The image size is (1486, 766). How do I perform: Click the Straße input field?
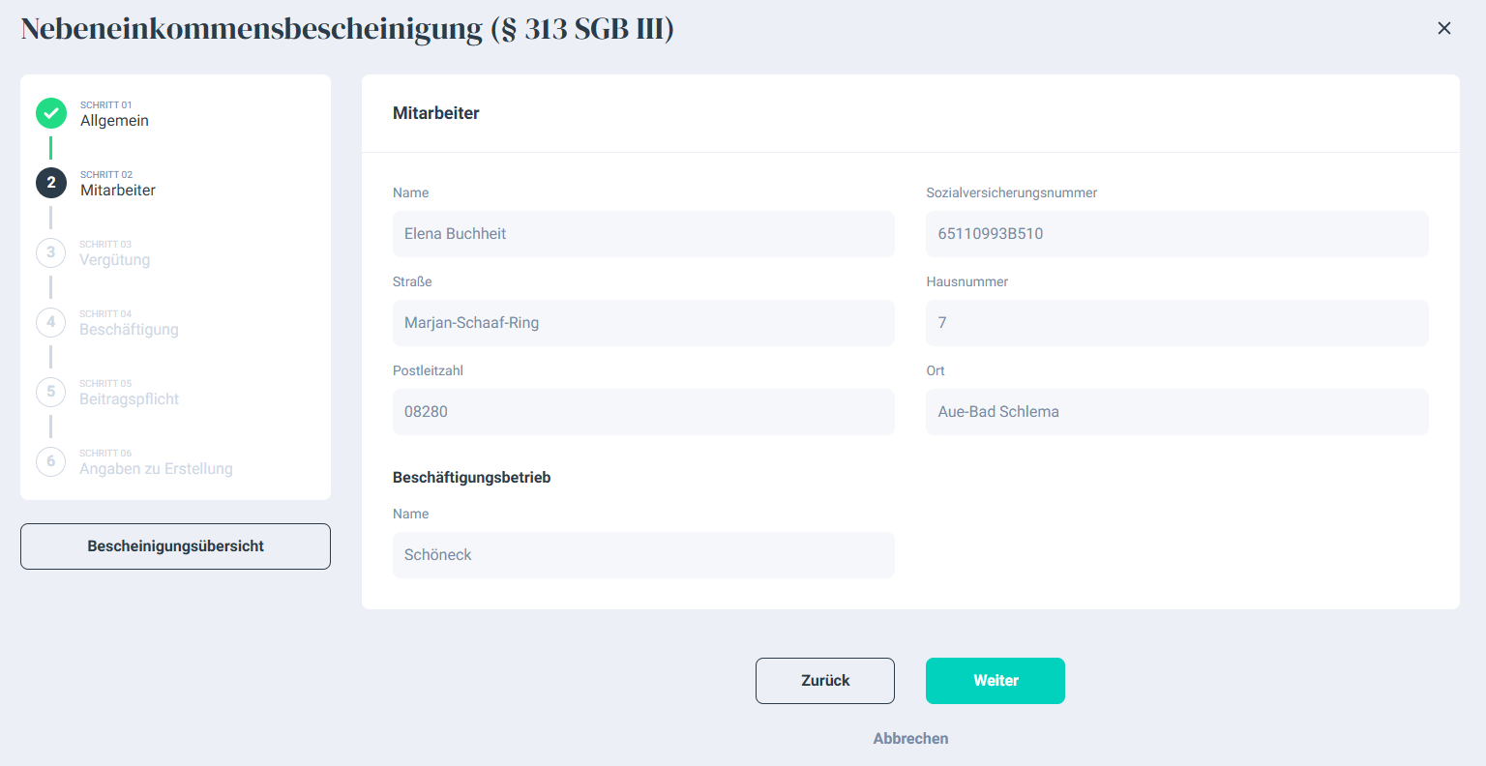coord(643,323)
